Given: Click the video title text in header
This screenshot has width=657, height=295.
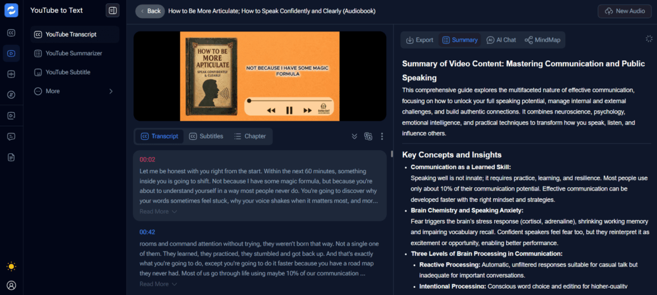Looking at the screenshot, I should [272, 12].
